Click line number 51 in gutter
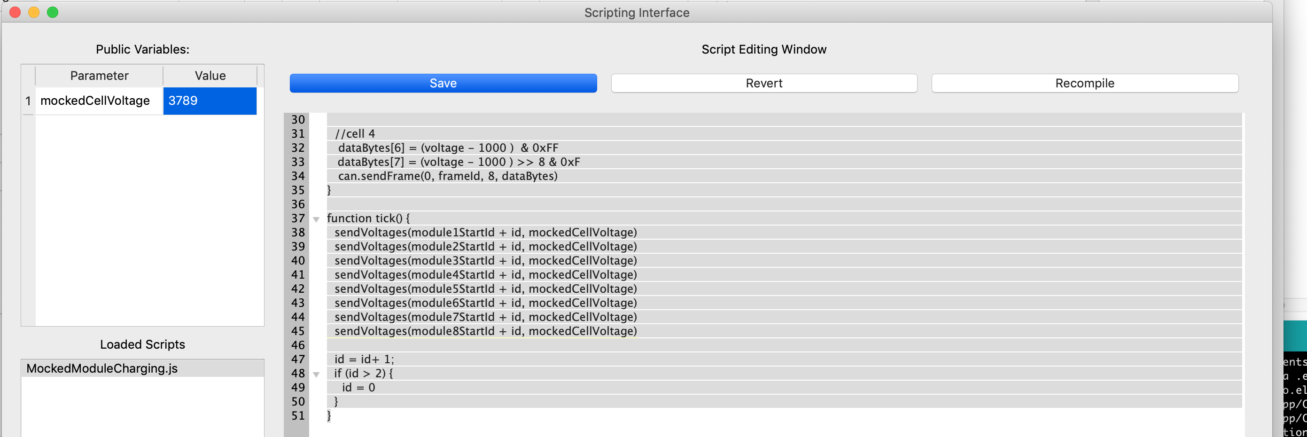The height and width of the screenshot is (437, 1307). [x=298, y=416]
